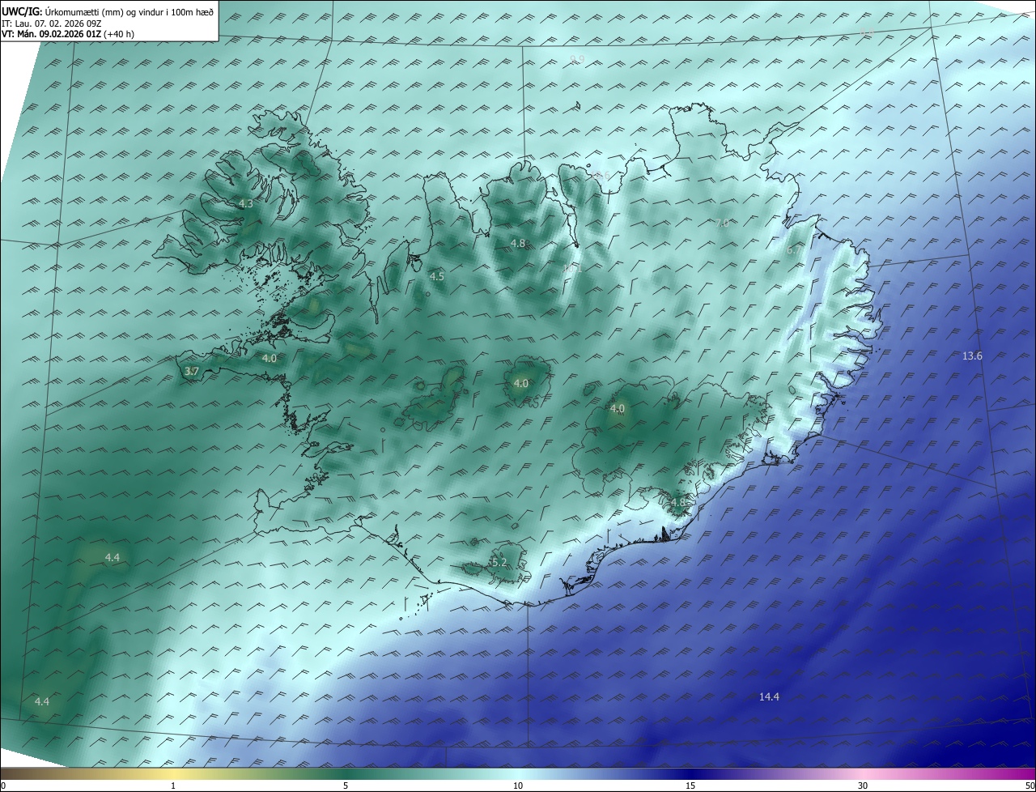Click the 3.7 value at the western peninsula tip

click(192, 372)
